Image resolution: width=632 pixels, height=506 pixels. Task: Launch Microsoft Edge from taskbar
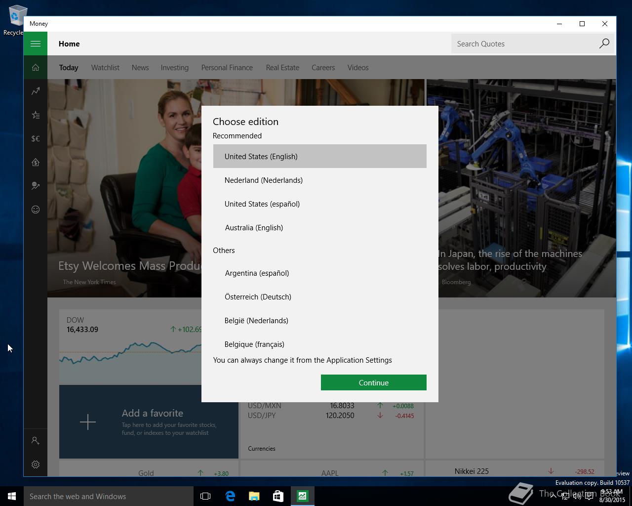coord(230,496)
